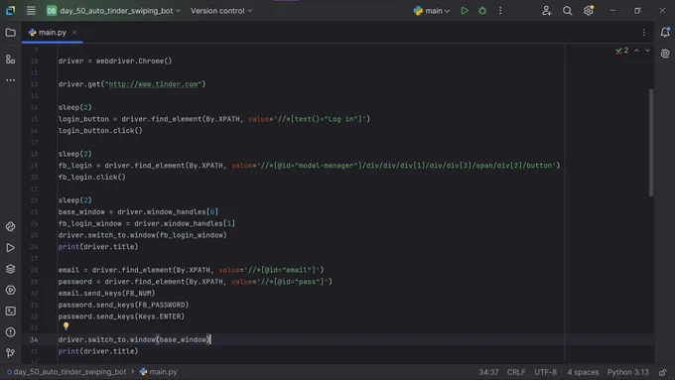Open the AI Assistant spiral icon
Screen dimensions: 675x380
(x=665, y=54)
